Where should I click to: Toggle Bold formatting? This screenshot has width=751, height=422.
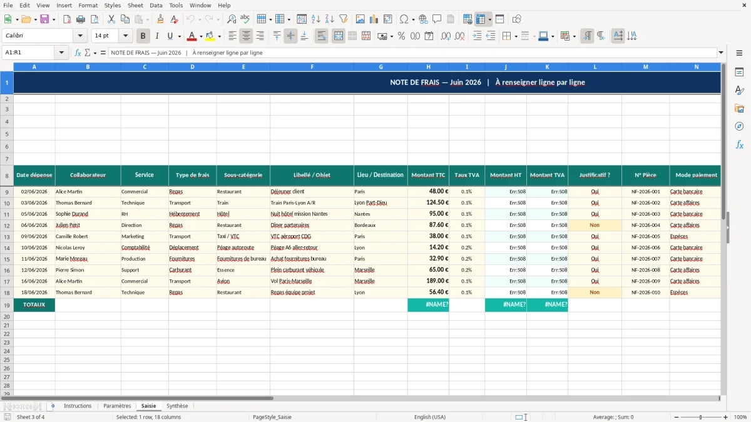(x=143, y=36)
